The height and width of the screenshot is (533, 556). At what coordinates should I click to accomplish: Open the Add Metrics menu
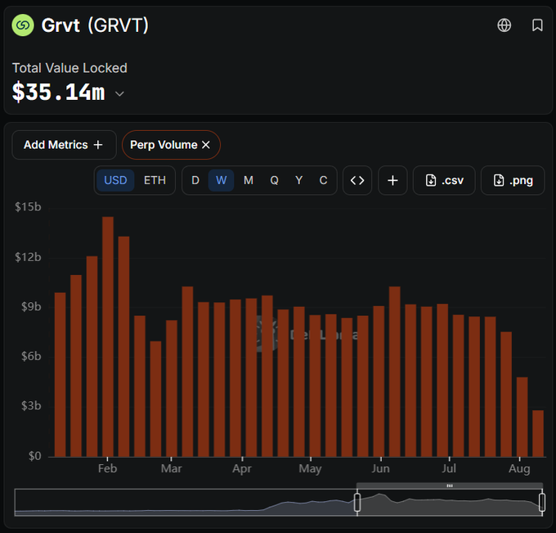coord(64,145)
